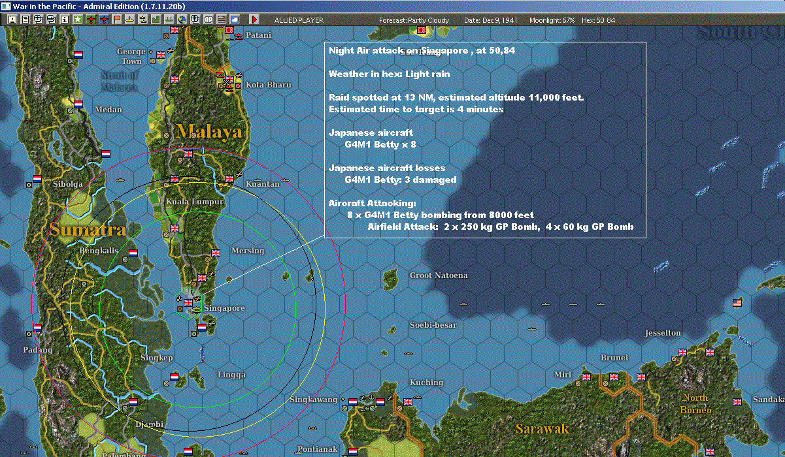The height and width of the screenshot is (457, 785).
Task: Click the Singapore city label
Action: click(224, 308)
